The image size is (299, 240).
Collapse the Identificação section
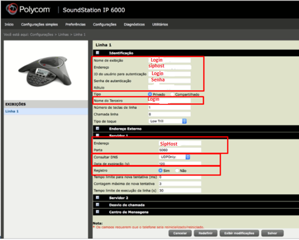(x=97, y=53)
